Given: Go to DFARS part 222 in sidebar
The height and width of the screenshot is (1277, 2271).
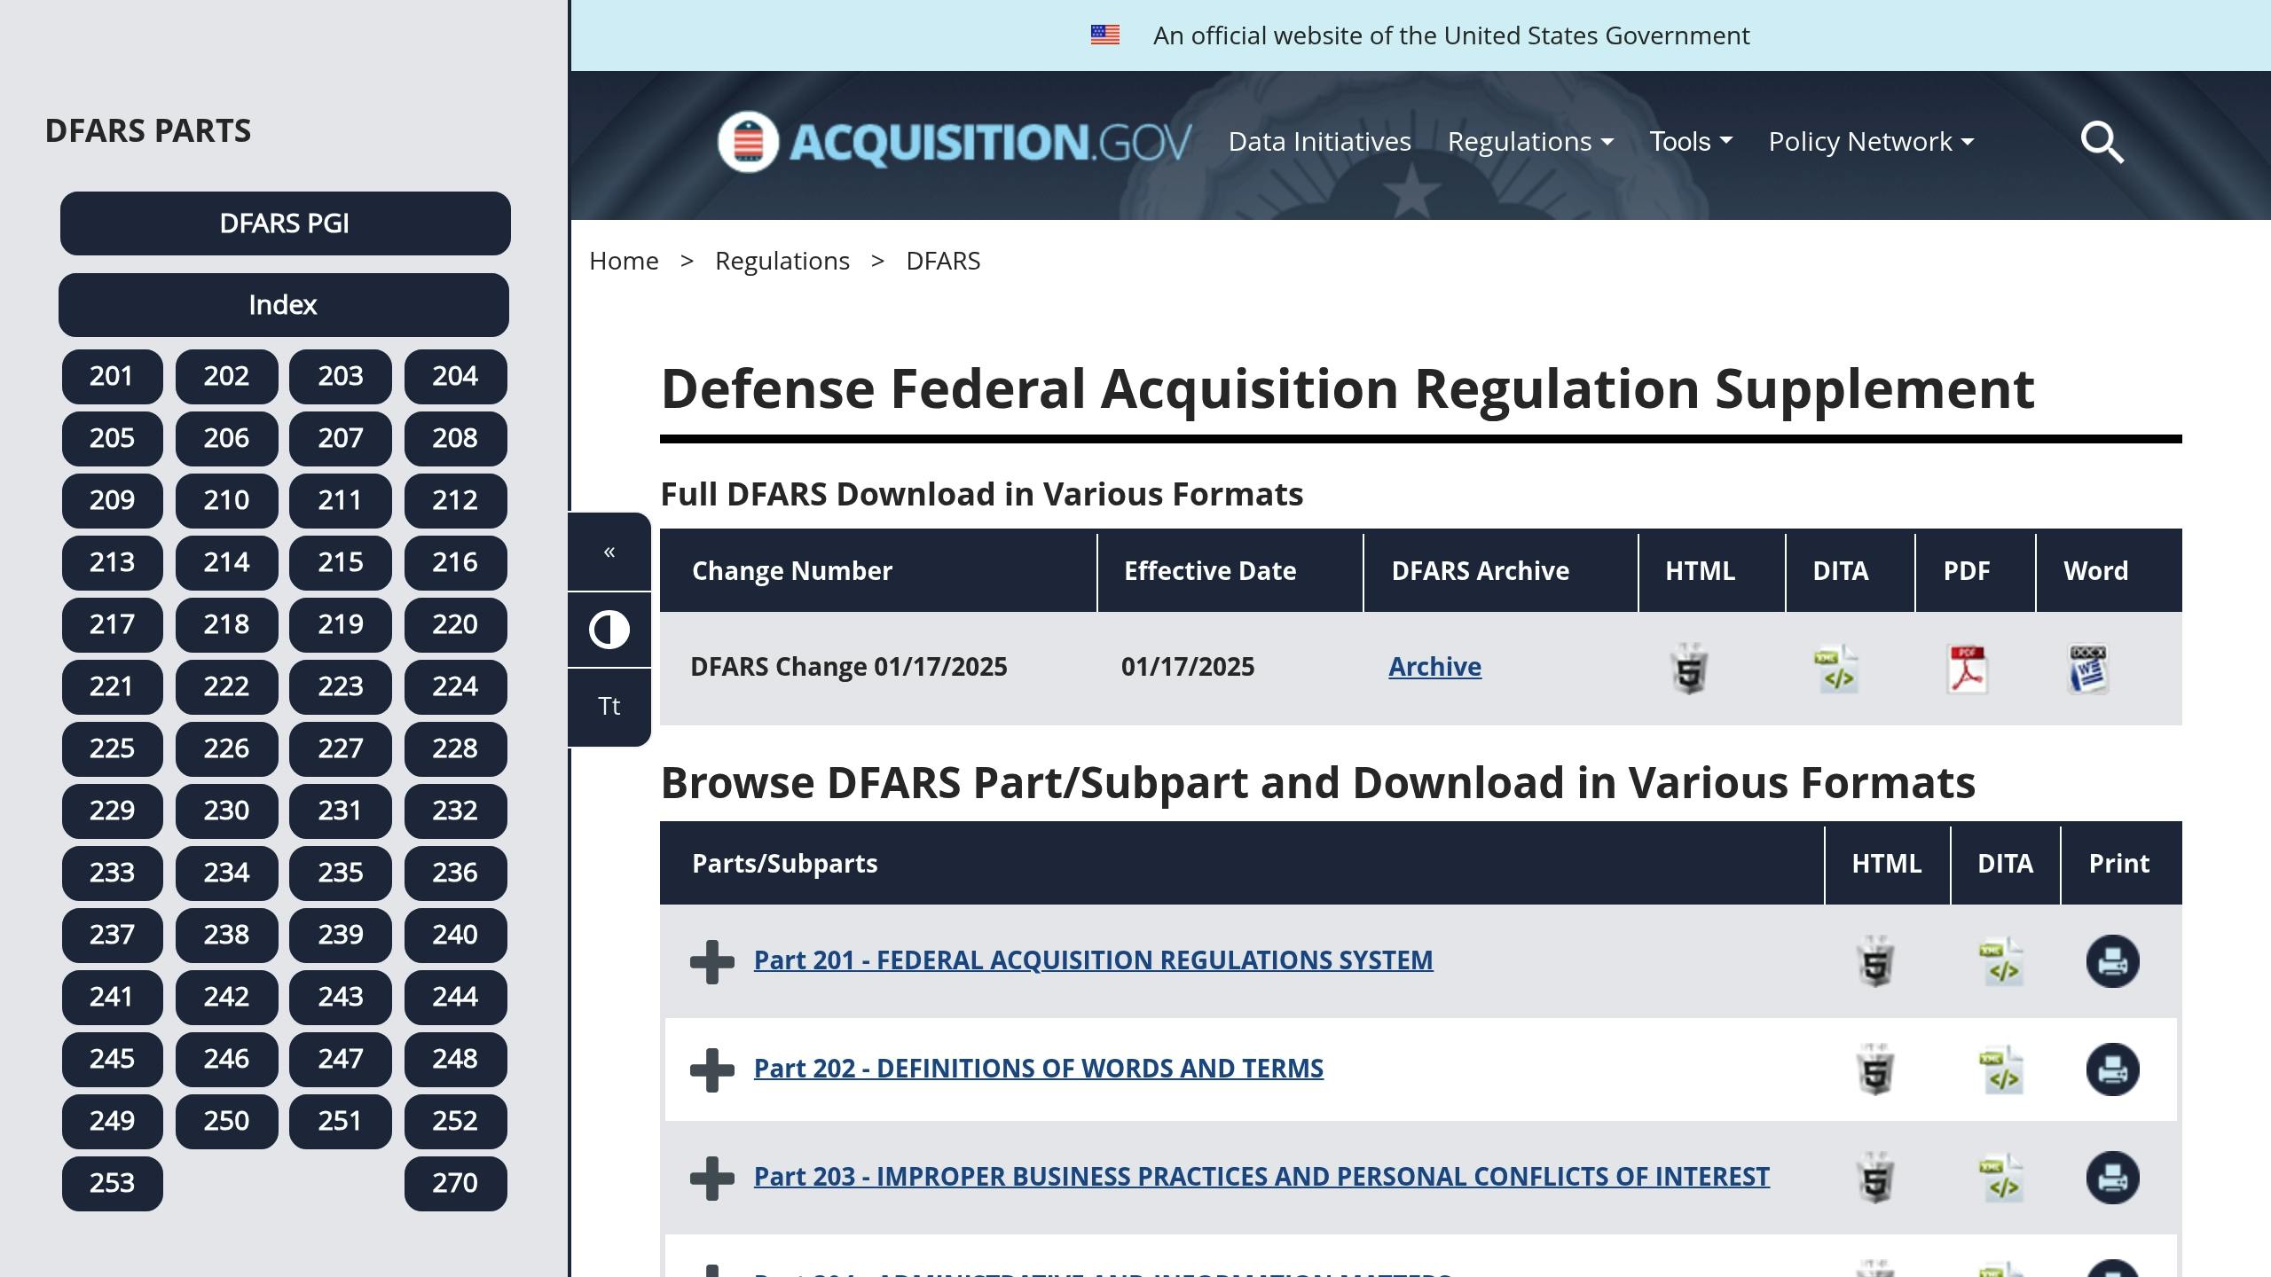Looking at the screenshot, I should [227, 687].
